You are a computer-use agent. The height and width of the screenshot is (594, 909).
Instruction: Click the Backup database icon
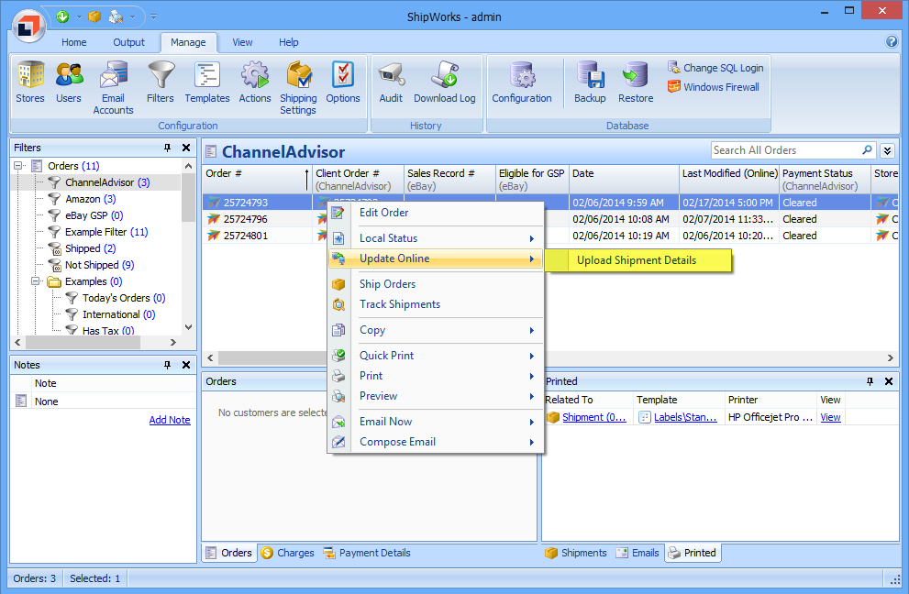[x=590, y=82]
